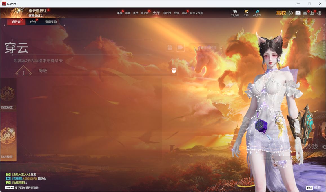
Task: Click the 穿云 season heading
Action: coord(17,48)
